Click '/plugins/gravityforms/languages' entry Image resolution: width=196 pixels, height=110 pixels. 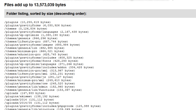point(47,32)
